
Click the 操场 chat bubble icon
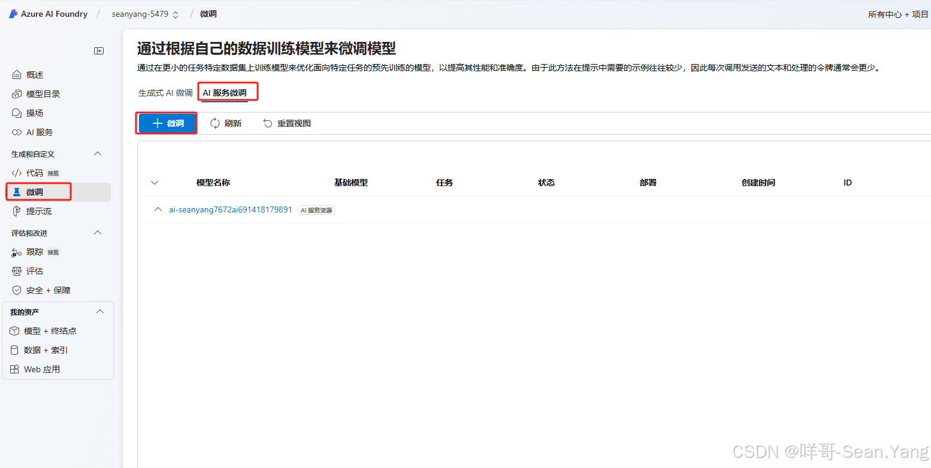coord(17,113)
